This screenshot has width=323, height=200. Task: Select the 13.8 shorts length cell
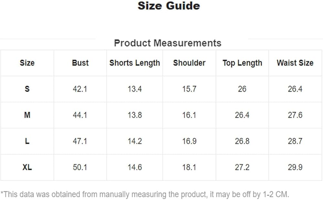tap(135, 115)
